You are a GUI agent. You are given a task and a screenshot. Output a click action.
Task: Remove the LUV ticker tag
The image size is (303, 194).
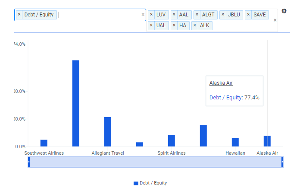pyautogui.click(x=151, y=15)
